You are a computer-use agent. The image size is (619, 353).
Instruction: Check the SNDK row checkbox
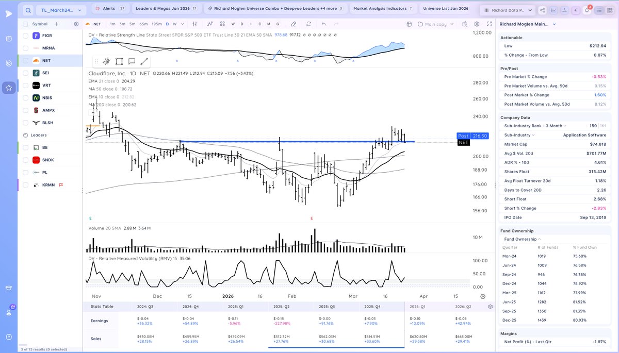click(25, 160)
